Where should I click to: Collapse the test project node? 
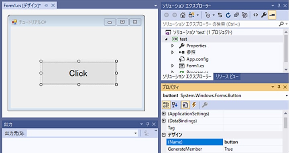point(167,39)
